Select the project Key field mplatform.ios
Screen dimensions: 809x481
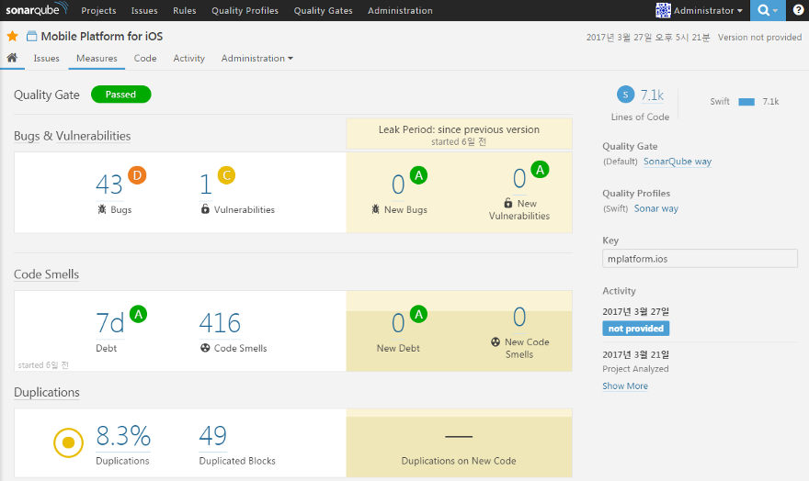pos(700,259)
